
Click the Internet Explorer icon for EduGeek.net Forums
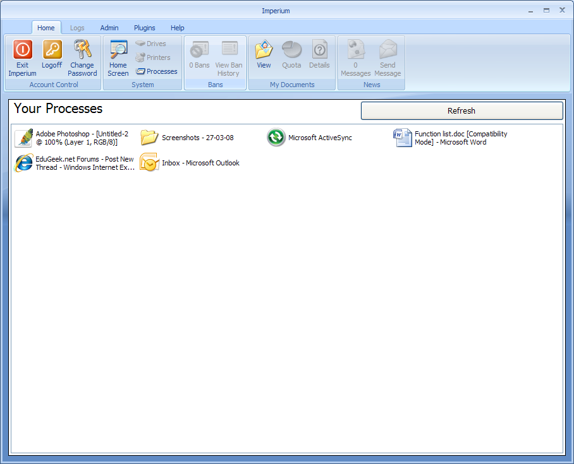coord(24,163)
